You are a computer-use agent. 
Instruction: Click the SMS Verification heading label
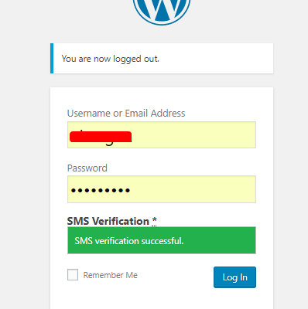point(108,221)
